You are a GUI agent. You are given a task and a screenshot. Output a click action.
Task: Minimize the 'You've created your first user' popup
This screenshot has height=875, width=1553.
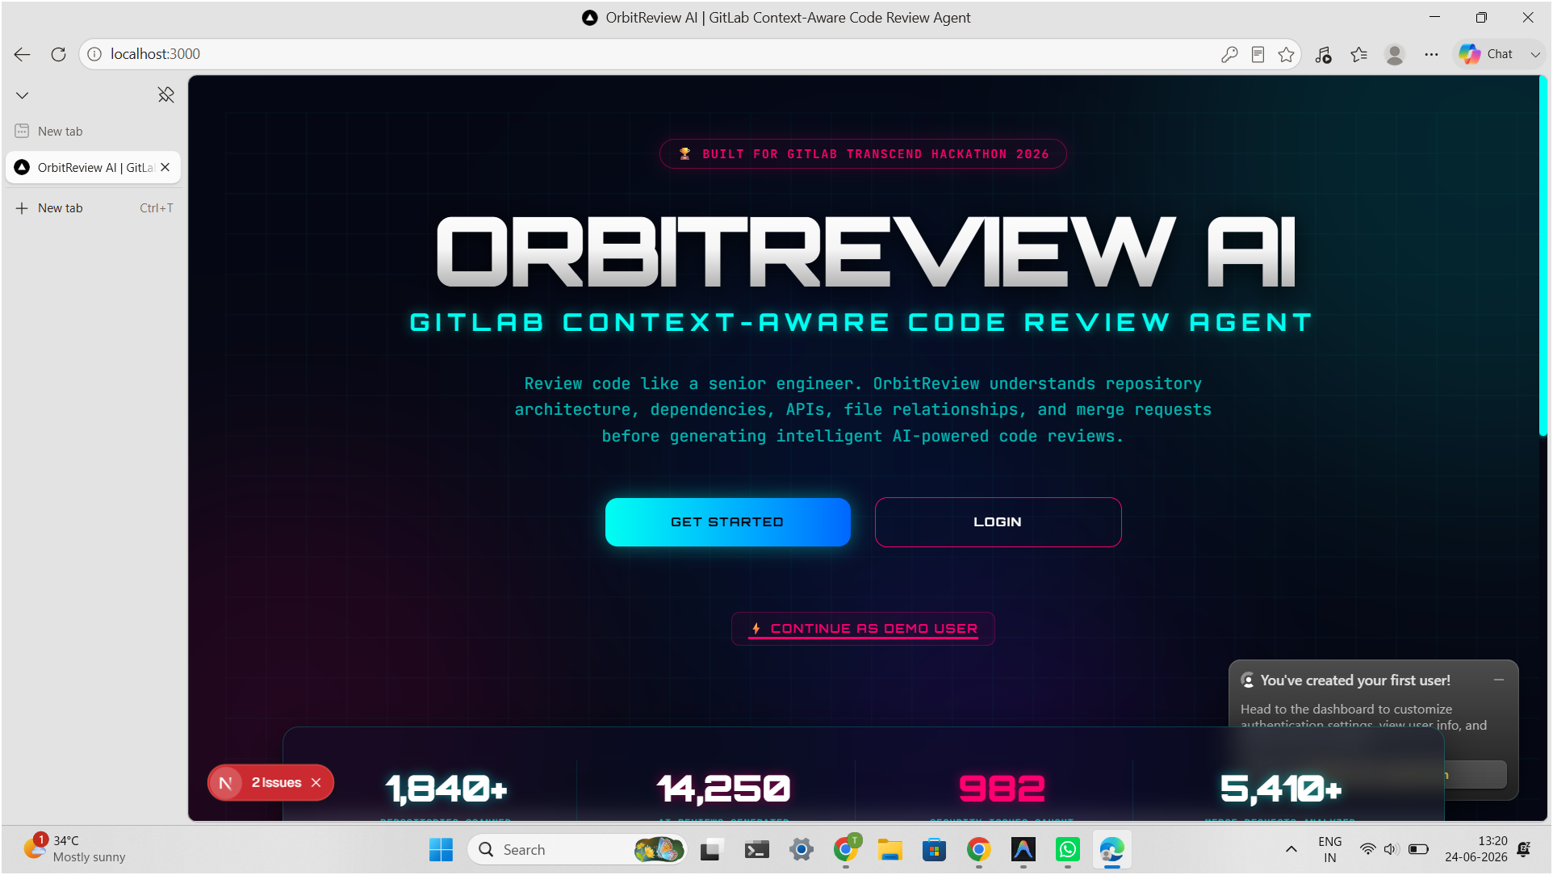click(x=1499, y=680)
